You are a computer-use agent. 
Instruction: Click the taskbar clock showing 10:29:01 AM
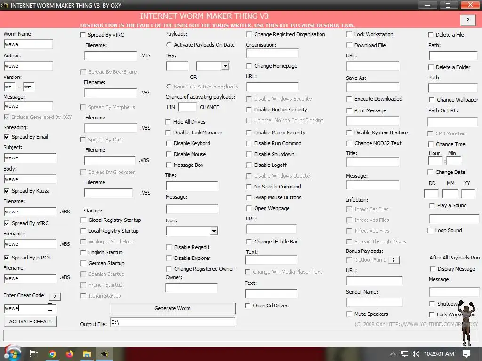coord(439,354)
